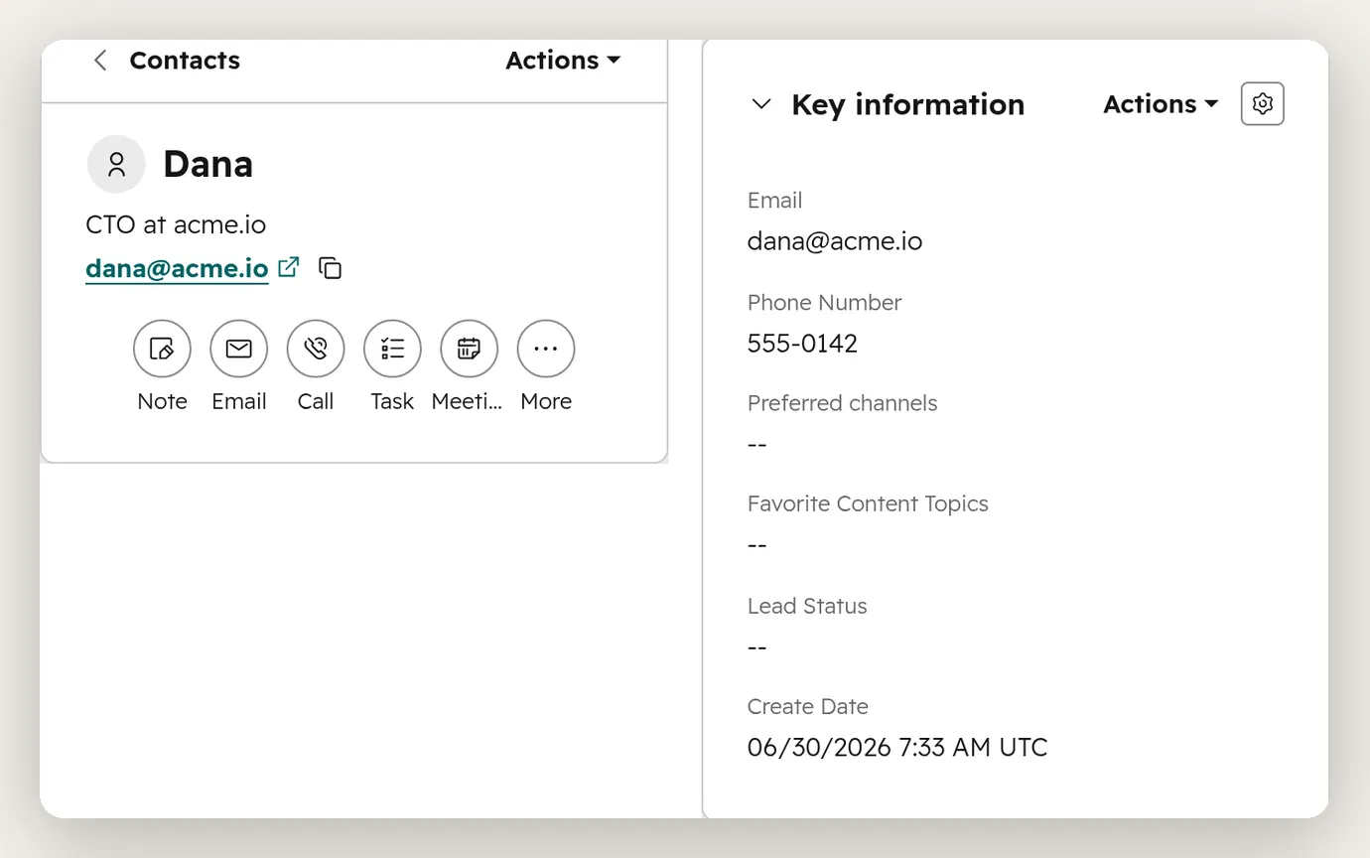Collapse the Key information section chevron

click(761, 104)
